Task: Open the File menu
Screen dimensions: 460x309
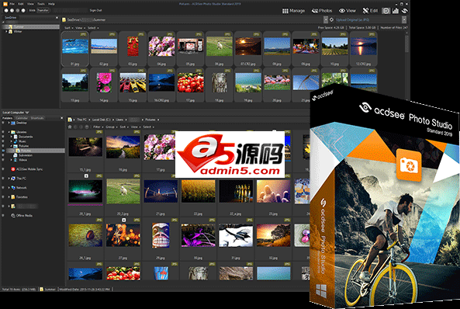Action: pyautogui.click(x=12, y=4)
